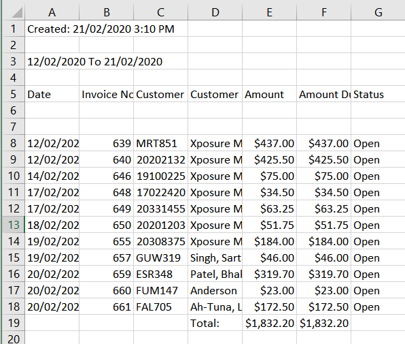Click the $75.00 cell in Amount column E
The height and width of the screenshot is (344, 405).
269,176
